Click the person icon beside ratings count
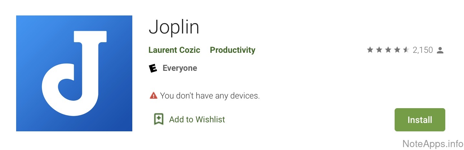The width and height of the screenshot is (464, 150). 440,50
